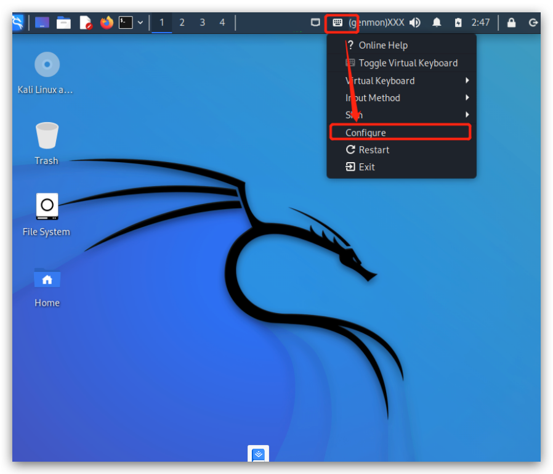Switch to workspace 3
This screenshot has width=553, height=474.
203,23
